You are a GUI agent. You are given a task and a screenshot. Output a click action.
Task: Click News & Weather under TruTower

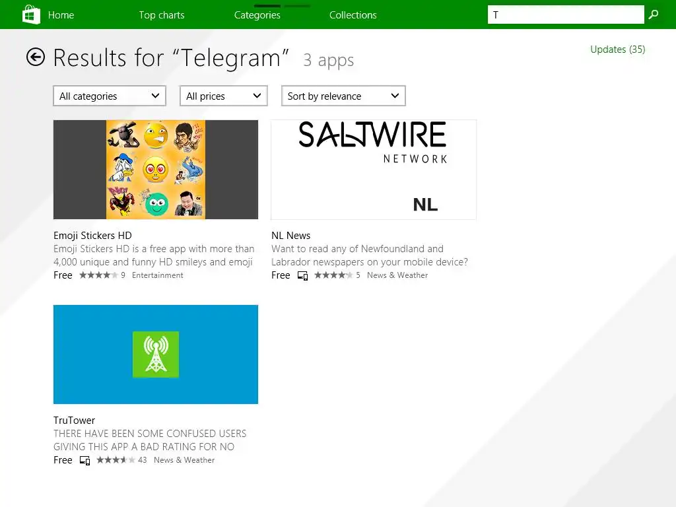(x=184, y=460)
